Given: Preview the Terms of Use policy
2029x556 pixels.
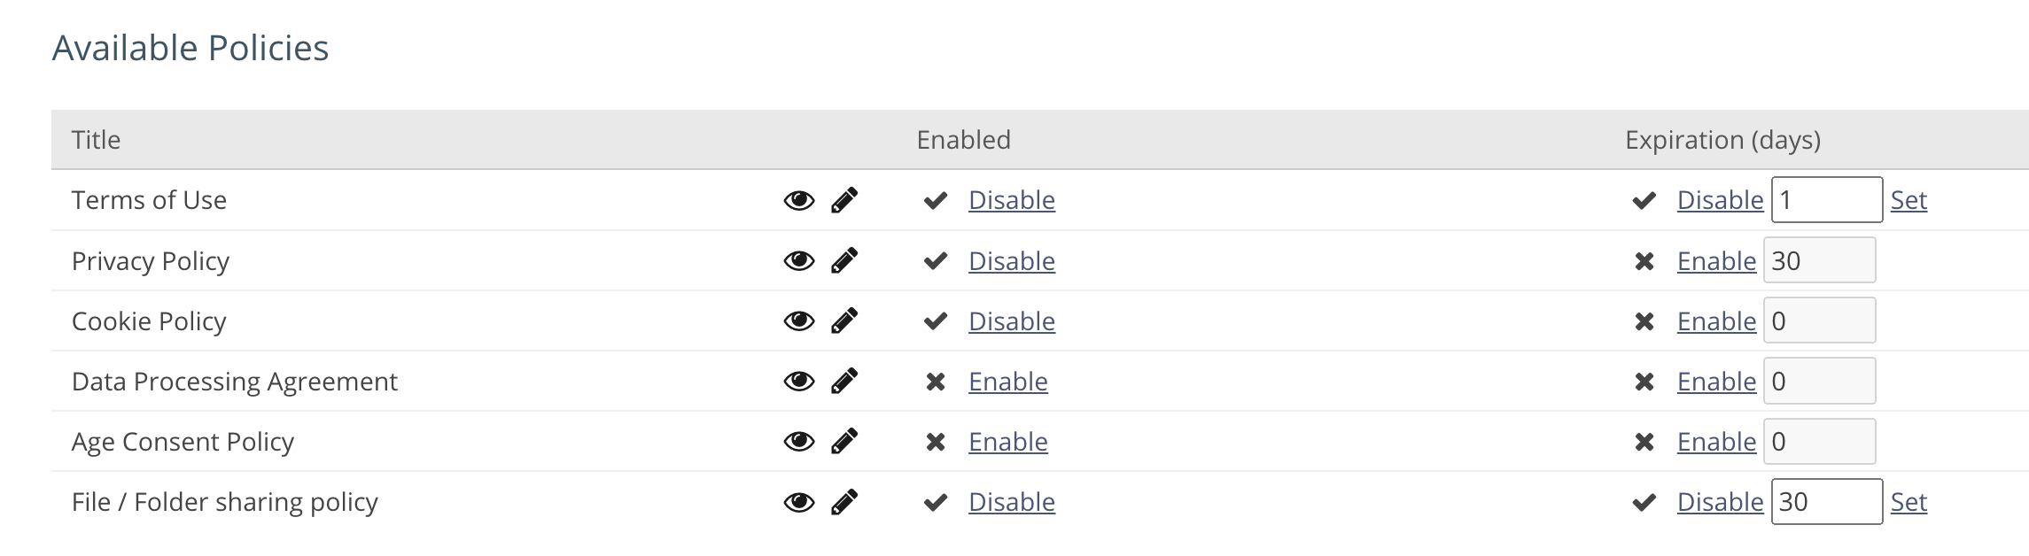Looking at the screenshot, I should pos(798,200).
